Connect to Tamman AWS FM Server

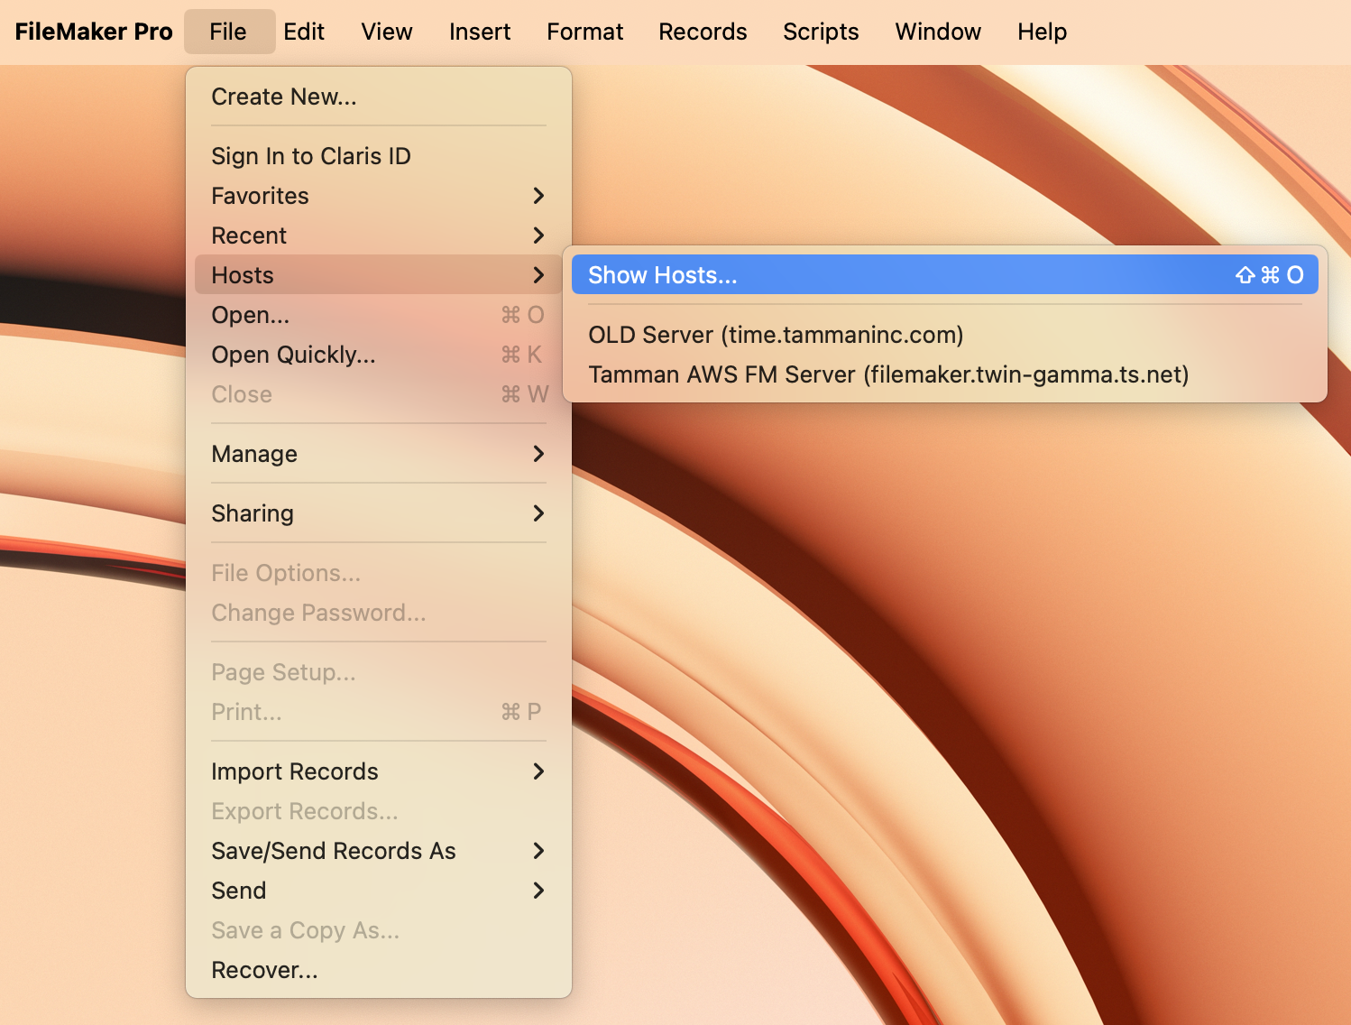(x=945, y=374)
